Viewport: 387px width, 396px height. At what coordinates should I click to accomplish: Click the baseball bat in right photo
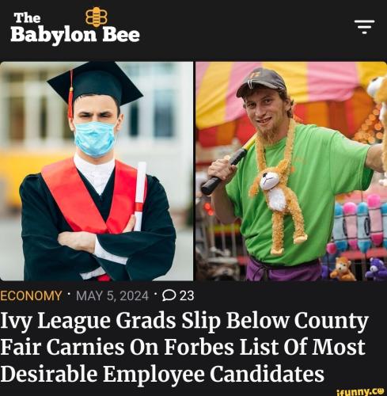click(228, 165)
